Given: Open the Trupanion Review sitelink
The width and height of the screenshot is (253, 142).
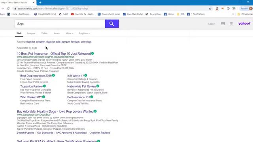Looking at the screenshot, I should (32, 86).
